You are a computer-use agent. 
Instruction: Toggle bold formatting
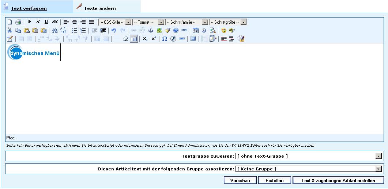pos(30,22)
